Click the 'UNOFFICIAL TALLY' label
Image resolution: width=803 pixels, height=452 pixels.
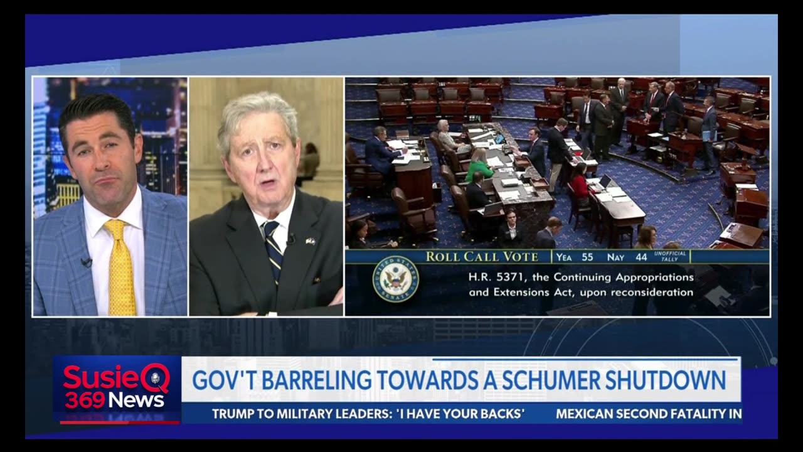pyautogui.click(x=671, y=256)
